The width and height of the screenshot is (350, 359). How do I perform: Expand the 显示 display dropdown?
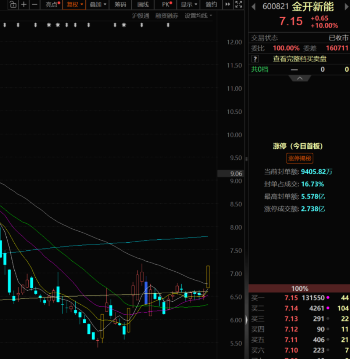click(x=188, y=4)
